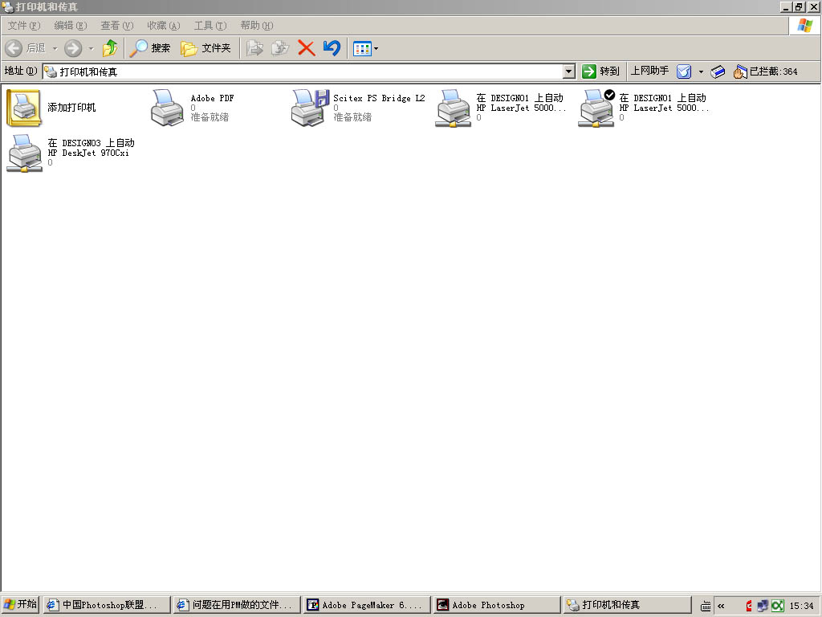The height and width of the screenshot is (617, 822).
Task: Click the 上网助手 toolbar label
Action: 649,71
